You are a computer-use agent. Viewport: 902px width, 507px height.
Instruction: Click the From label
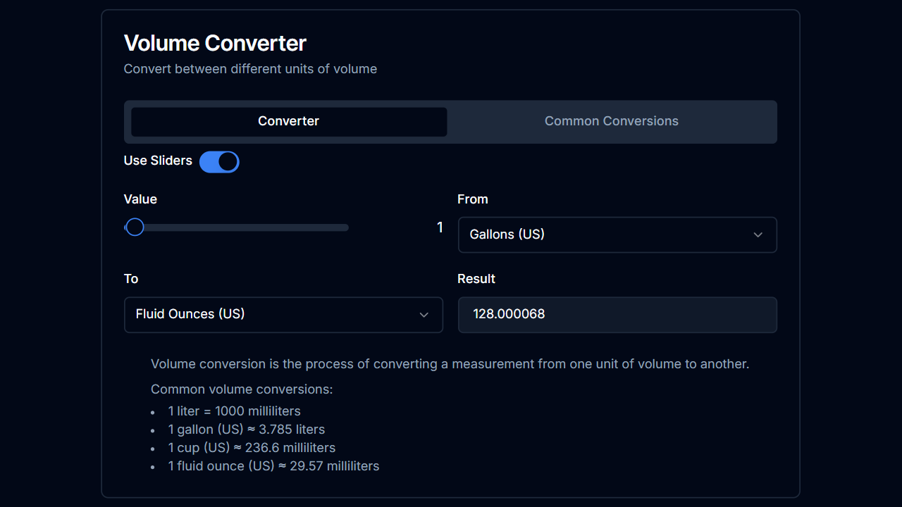(x=472, y=199)
